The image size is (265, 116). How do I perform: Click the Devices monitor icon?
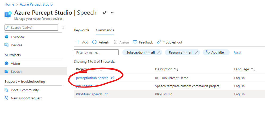click(6, 45)
